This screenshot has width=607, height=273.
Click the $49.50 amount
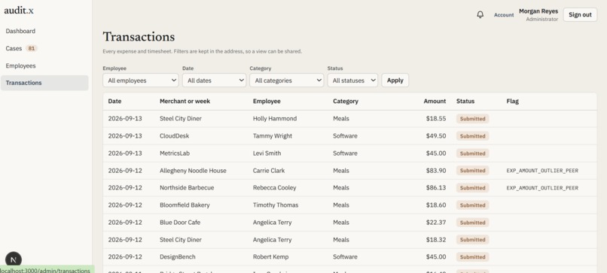tap(436, 136)
